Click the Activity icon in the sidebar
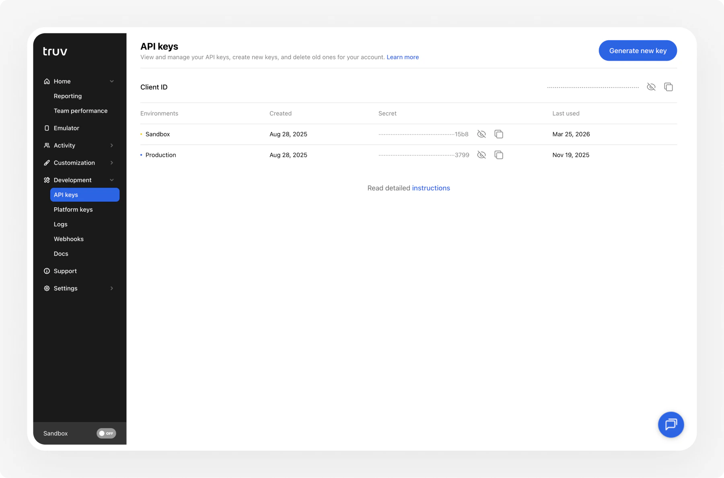The image size is (724, 478). click(x=47, y=145)
